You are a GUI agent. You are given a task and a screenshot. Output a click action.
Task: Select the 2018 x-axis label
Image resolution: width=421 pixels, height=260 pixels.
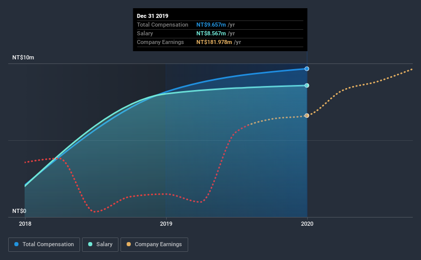(25, 224)
